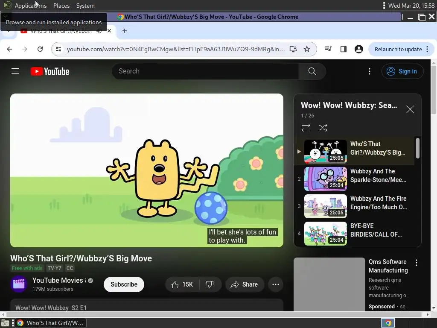Subscribe to YouTube Movies channel

[x=124, y=284]
